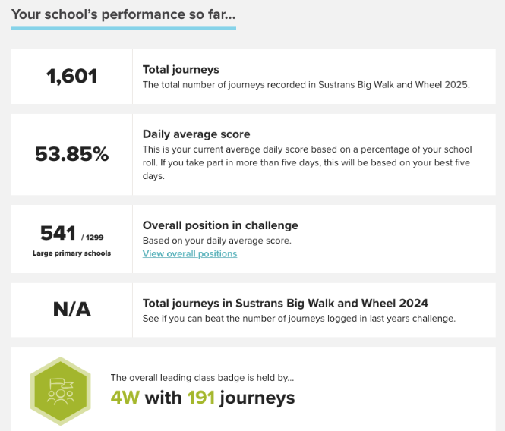
Task: Select the Total journeys heading
Action: coord(181,70)
